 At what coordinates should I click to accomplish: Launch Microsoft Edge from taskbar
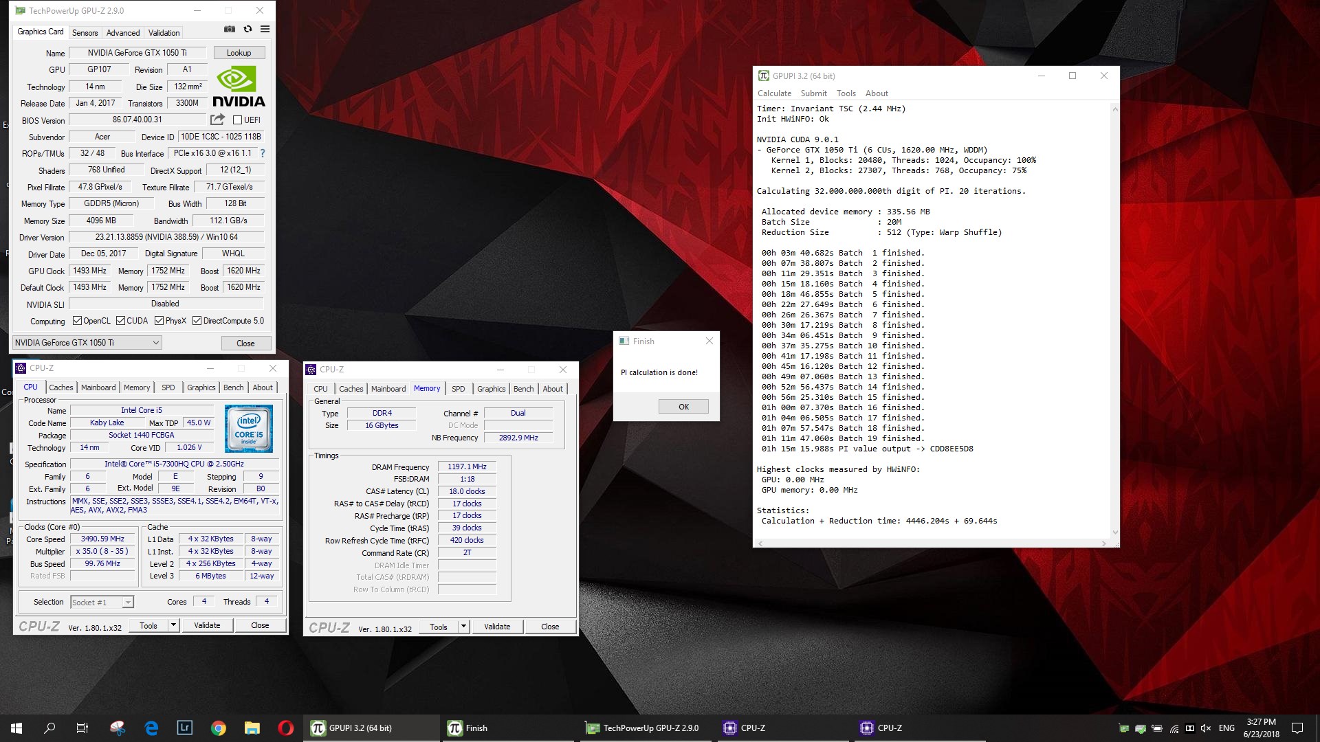click(151, 728)
